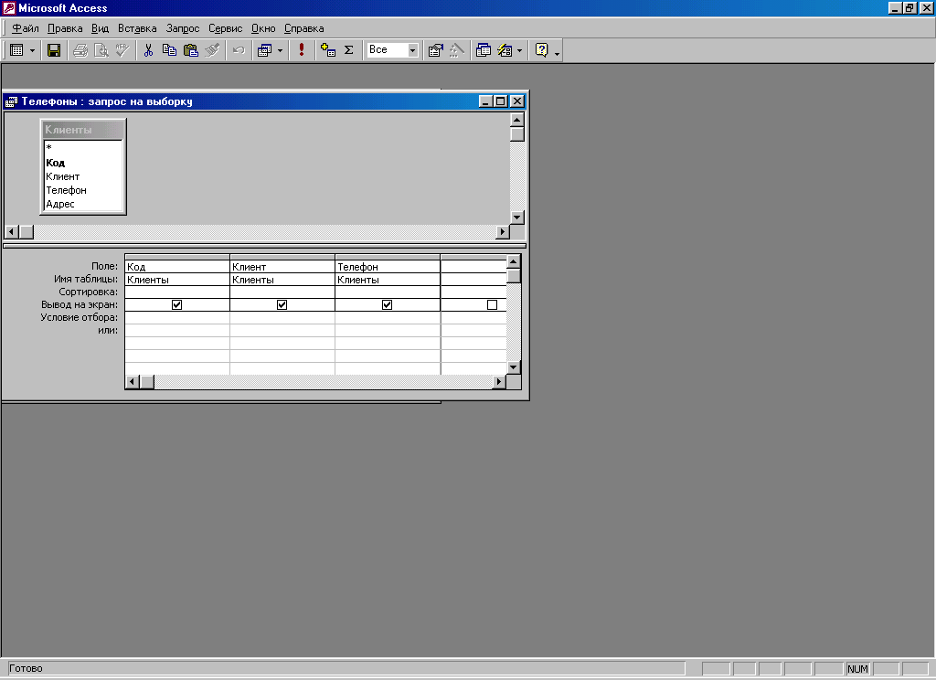Undo the last action icon
The image size is (936, 680).
point(239,50)
